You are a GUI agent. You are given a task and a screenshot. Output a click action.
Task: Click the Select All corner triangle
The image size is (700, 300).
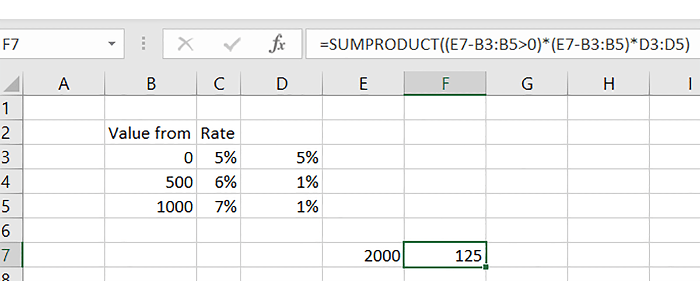click(x=11, y=84)
